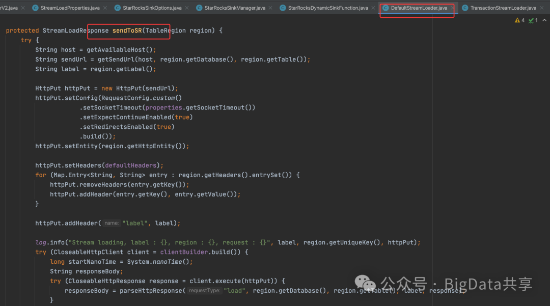Click the RequestConfig class reference

(x=125, y=98)
